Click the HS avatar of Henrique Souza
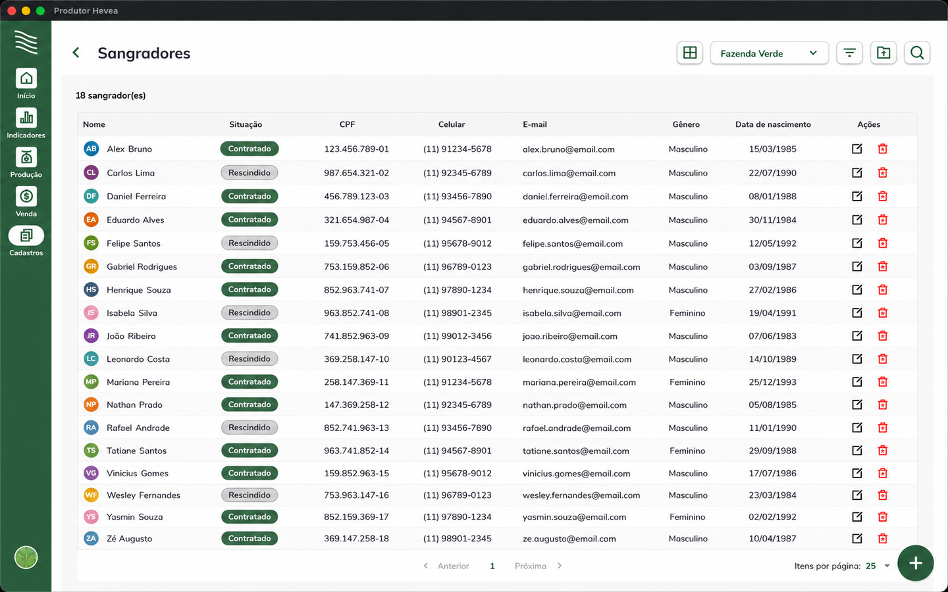 click(91, 289)
